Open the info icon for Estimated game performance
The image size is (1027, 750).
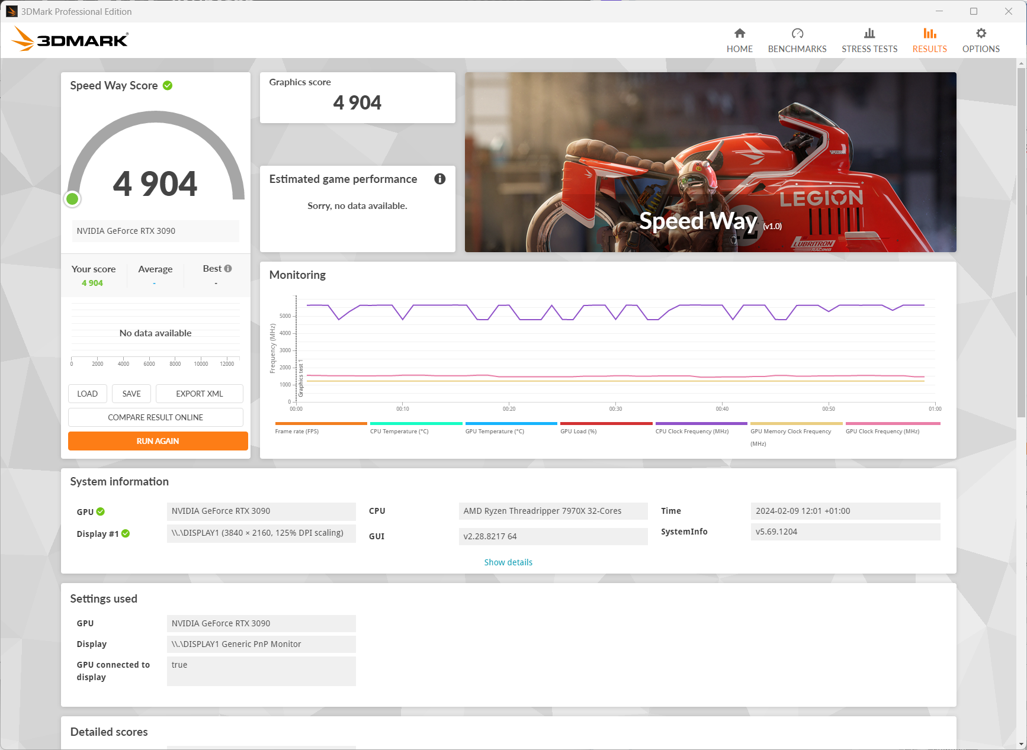439,179
